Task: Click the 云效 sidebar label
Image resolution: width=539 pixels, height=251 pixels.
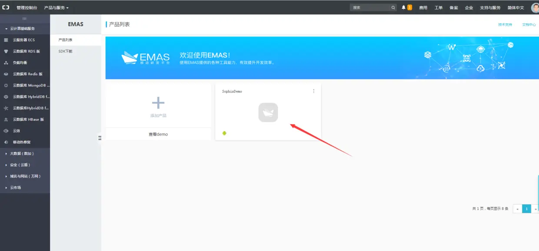Action: [17, 131]
